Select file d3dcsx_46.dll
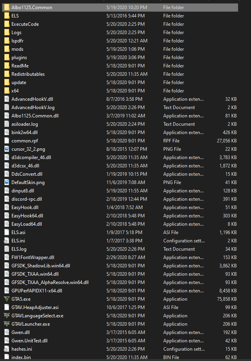The height and width of the screenshot is (361, 251). [25, 166]
